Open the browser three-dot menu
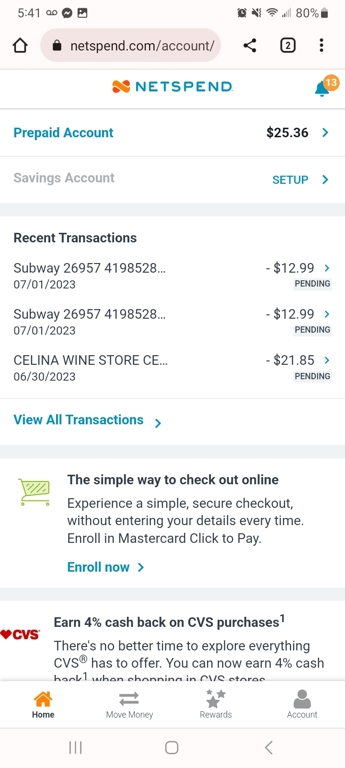Image resolution: width=345 pixels, height=768 pixels. click(x=322, y=46)
